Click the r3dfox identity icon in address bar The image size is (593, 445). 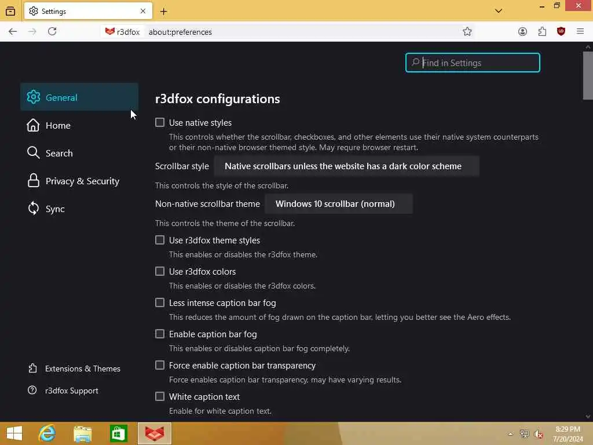pyautogui.click(x=122, y=32)
